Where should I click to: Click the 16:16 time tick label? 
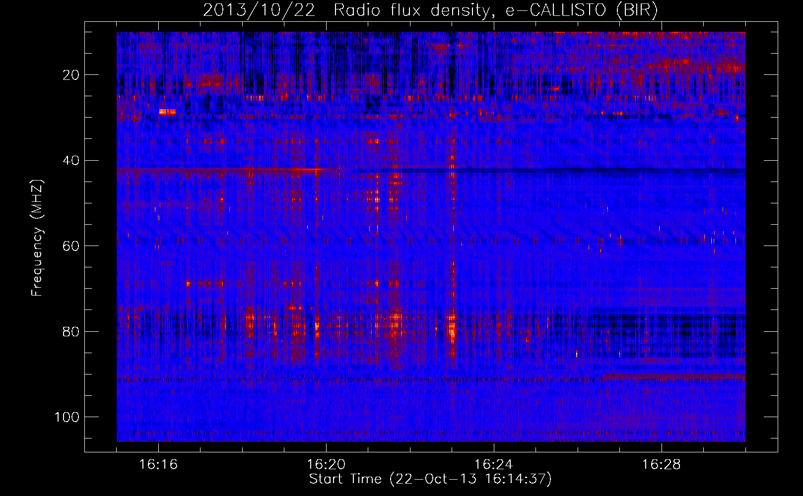(x=158, y=465)
